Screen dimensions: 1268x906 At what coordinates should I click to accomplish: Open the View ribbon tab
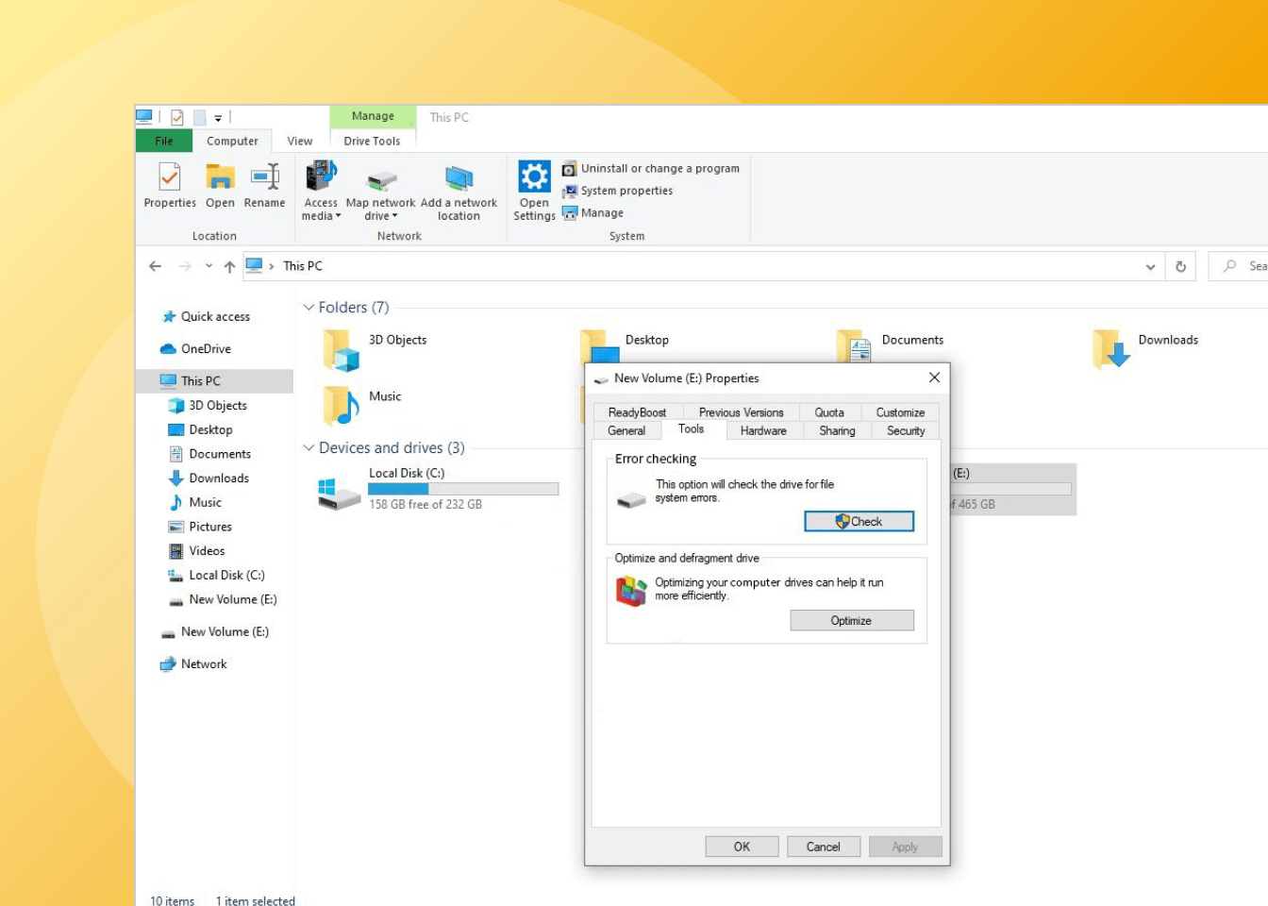[x=300, y=141]
